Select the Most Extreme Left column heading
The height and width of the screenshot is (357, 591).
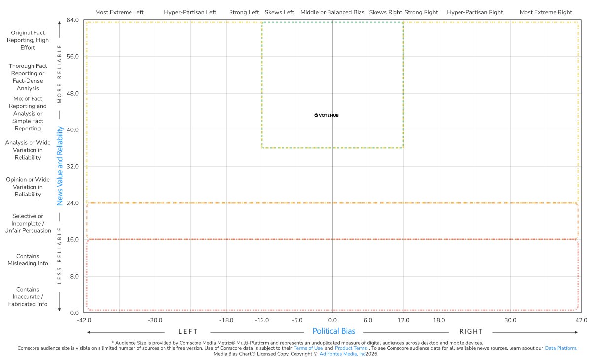(119, 12)
